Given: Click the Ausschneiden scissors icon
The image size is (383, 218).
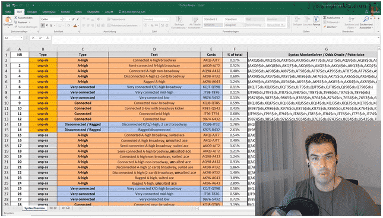Looking at the screenshot, I should click(16, 18).
